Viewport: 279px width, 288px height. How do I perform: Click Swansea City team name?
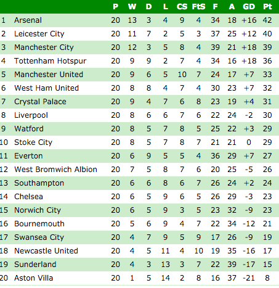point(39,237)
